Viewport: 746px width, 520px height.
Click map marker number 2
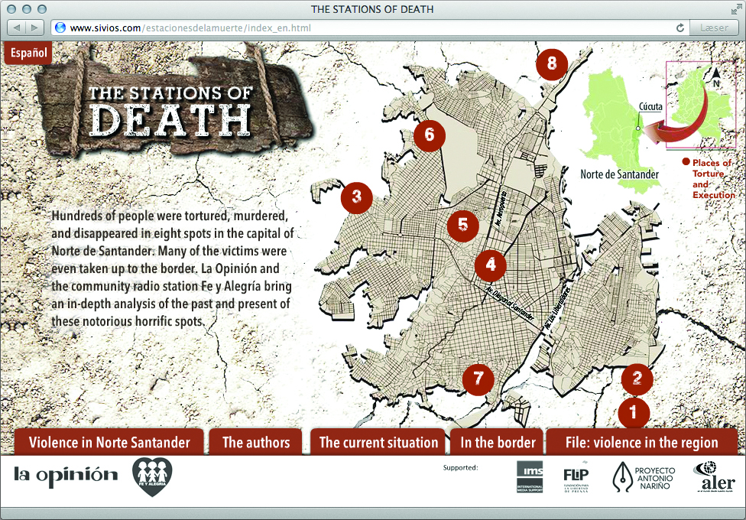[637, 376]
